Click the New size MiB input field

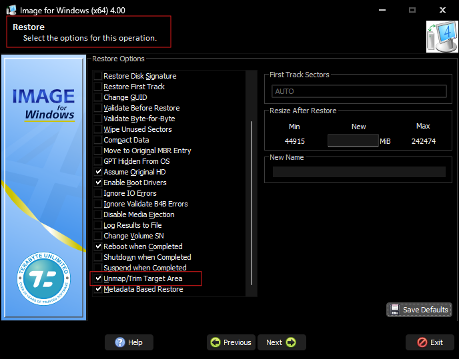pyautogui.click(x=353, y=141)
